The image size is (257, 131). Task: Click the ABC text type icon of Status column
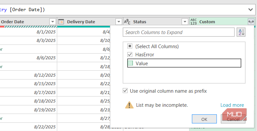(127, 22)
